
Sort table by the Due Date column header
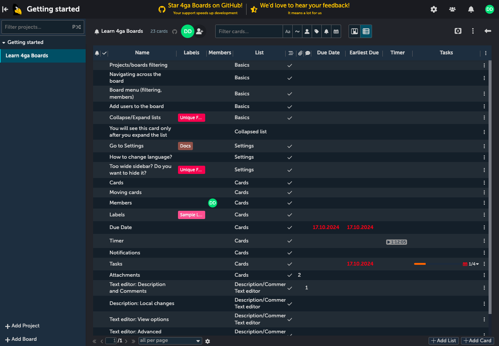coord(328,53)
